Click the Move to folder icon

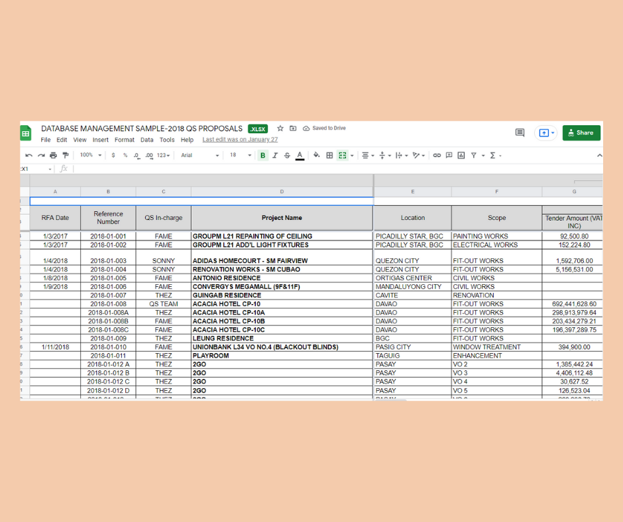point(293,129)
